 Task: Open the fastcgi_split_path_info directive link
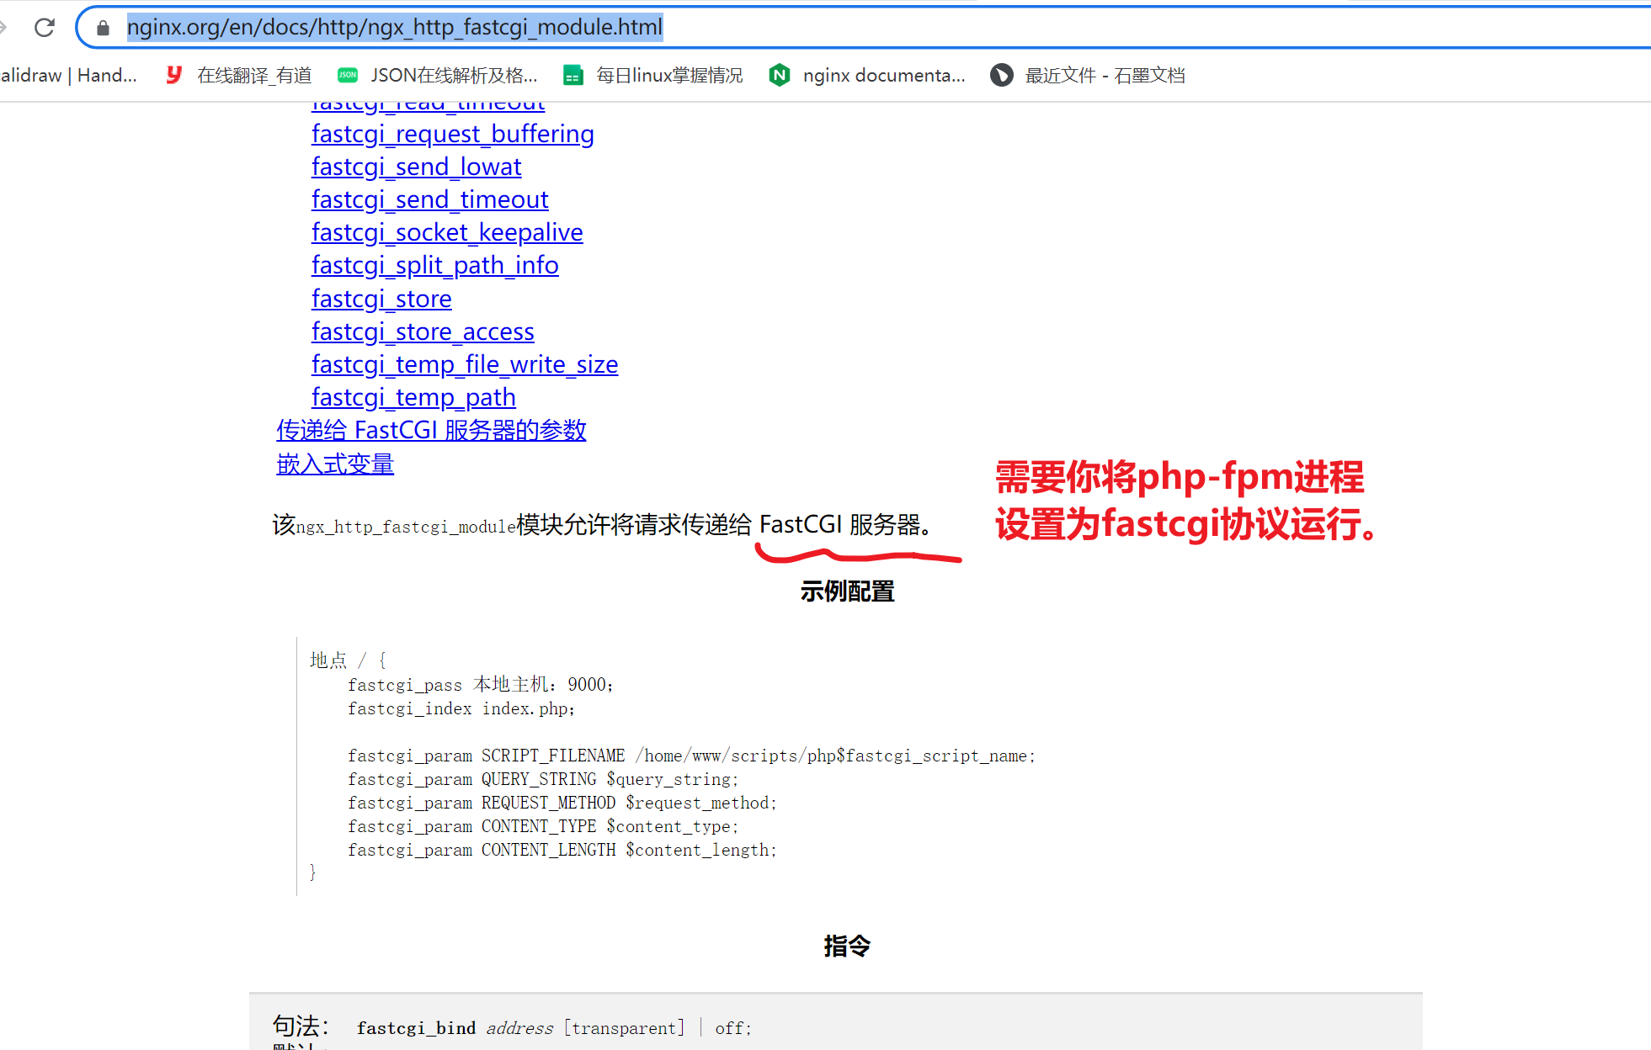click(434, 265)
